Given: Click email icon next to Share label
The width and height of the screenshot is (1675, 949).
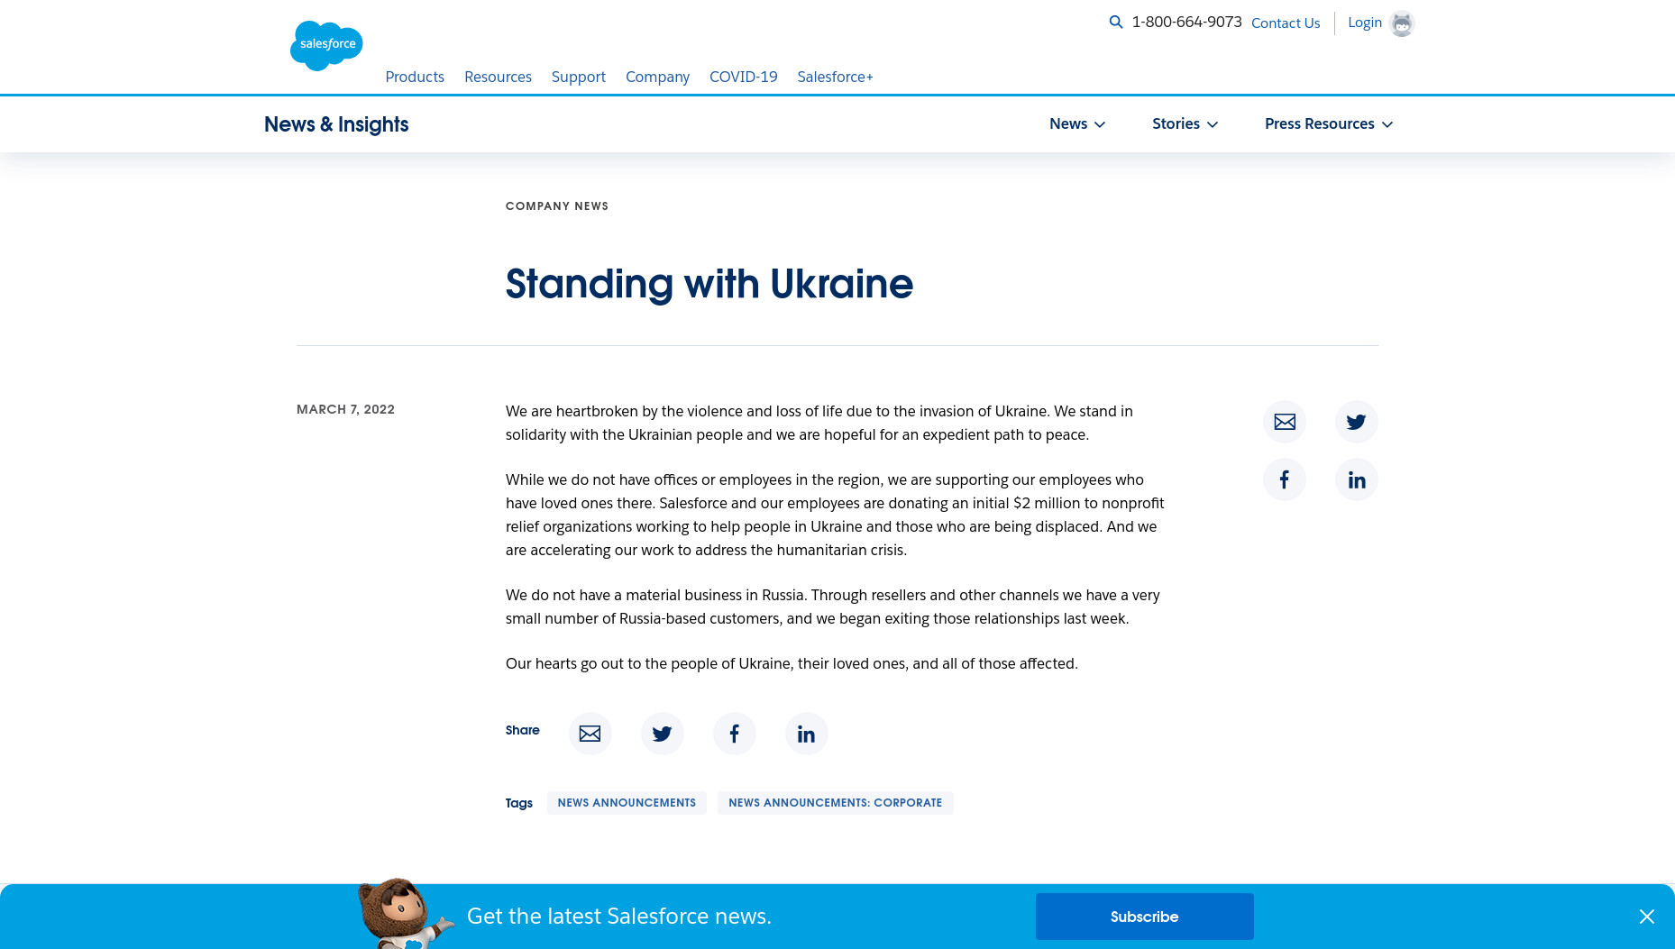Looking at the screenshot, I should pos(590,734).
